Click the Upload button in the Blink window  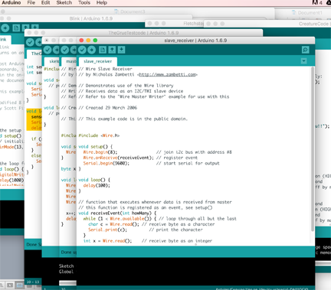[x=5, y=28]
